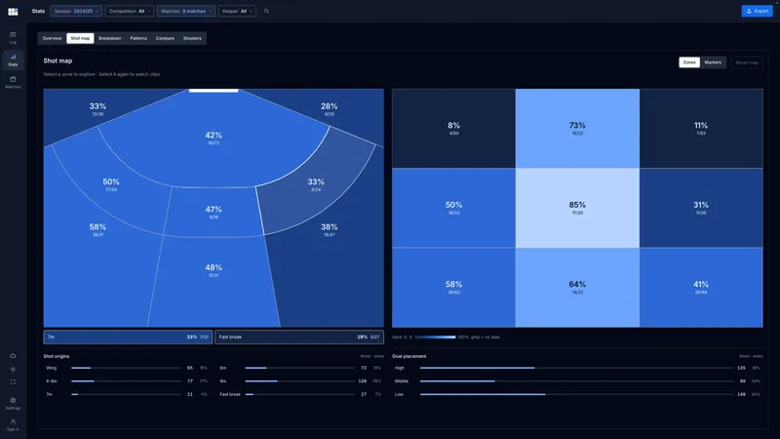Image resolution: width=780 pixels, height=439 pixels.
Task: Select the 8% top-left goal cell
Action: [x=453, y=129]
